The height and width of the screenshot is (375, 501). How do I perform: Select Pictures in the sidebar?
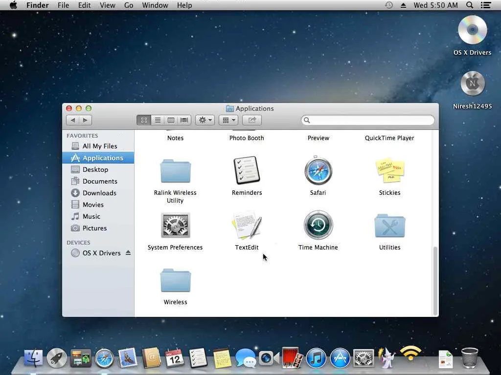coord(98,229)
